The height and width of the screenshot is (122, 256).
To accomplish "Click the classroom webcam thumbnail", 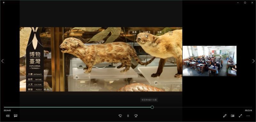I will [210, 61].
